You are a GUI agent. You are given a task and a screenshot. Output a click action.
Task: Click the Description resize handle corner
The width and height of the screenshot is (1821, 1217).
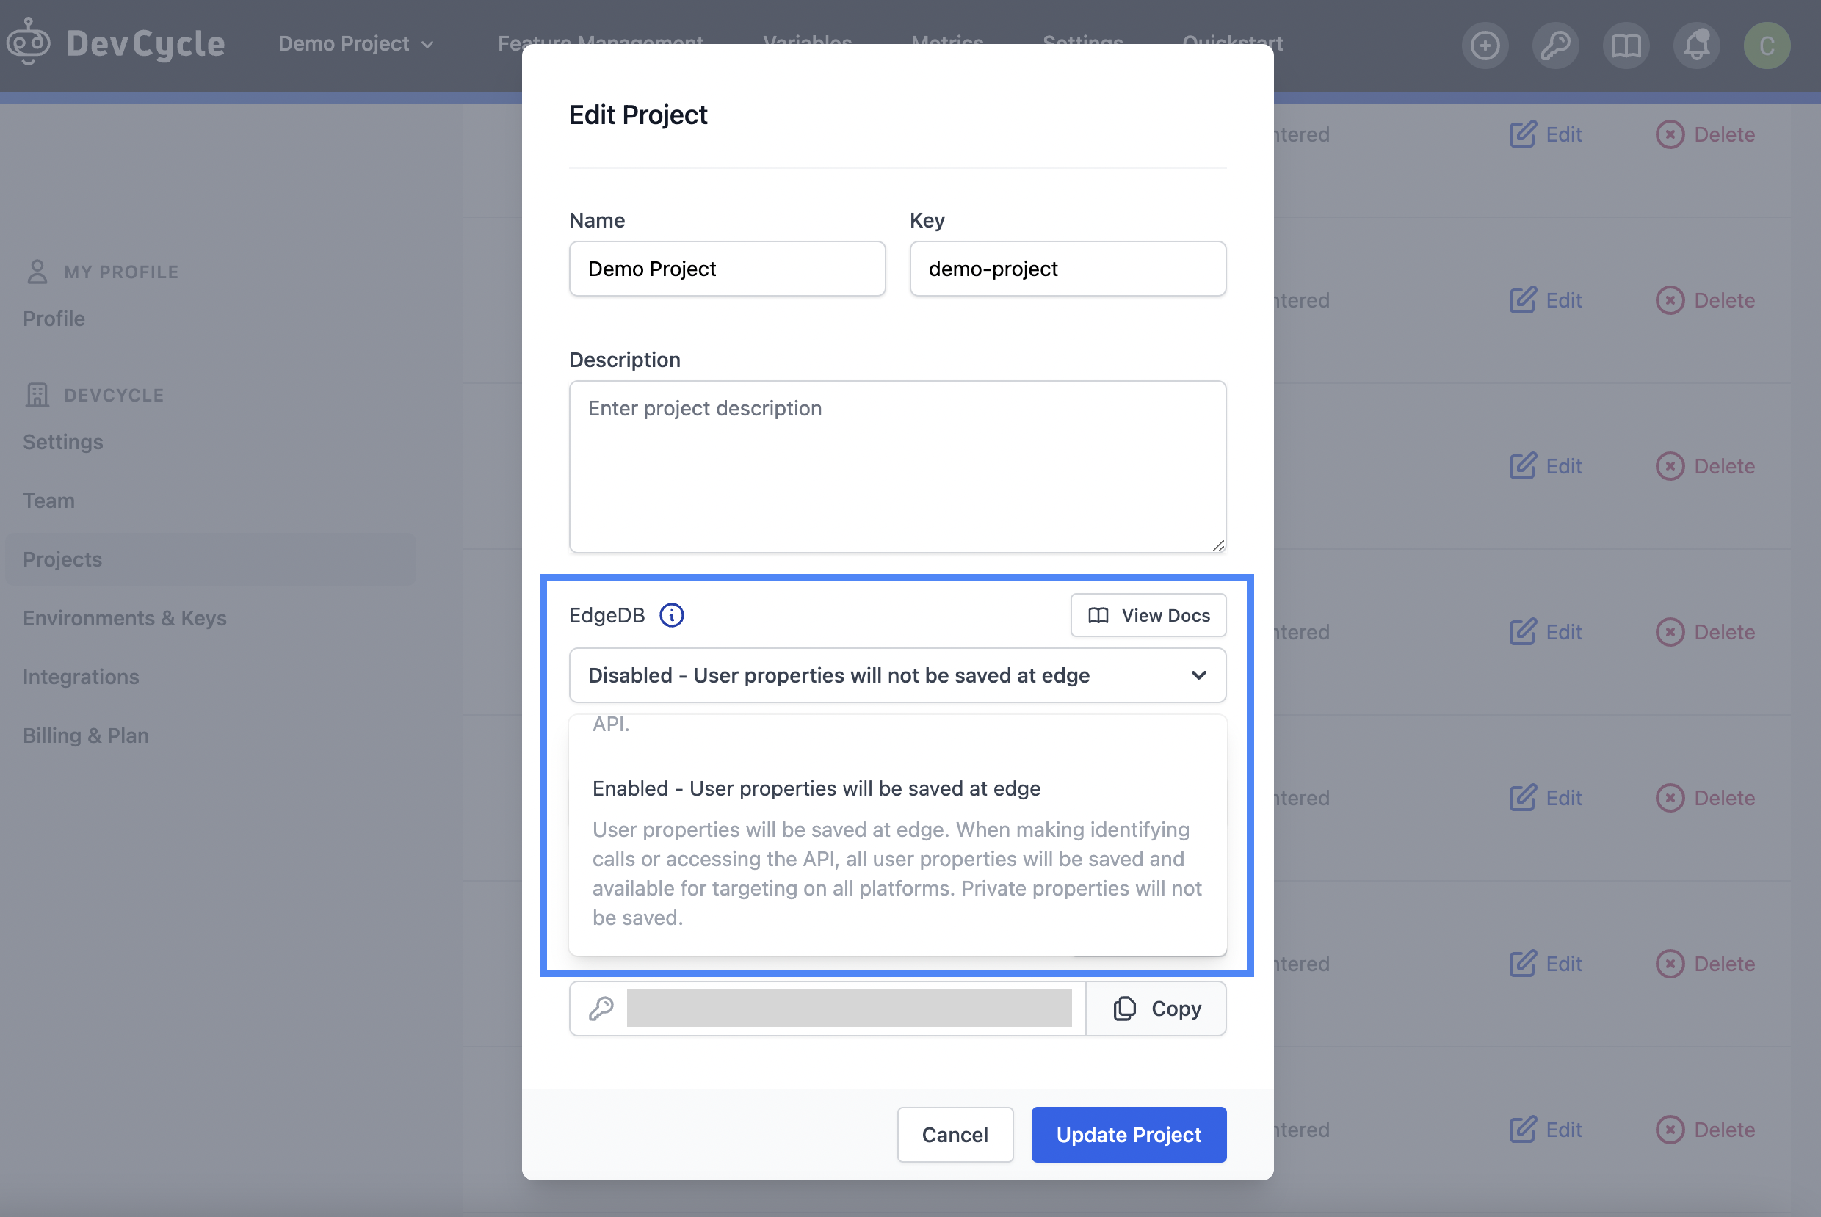tap(1218, 545)
